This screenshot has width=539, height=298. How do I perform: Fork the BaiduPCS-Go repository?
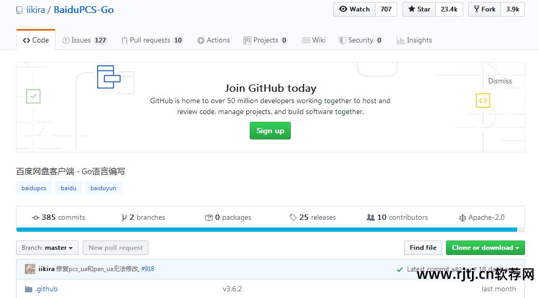(x=484, y=9)
